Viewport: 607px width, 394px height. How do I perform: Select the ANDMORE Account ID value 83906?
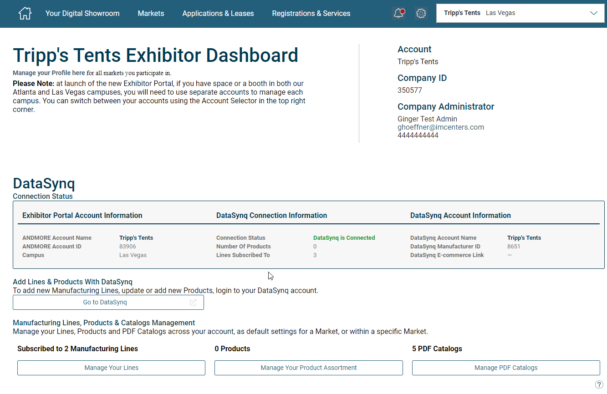click(128, 247)
